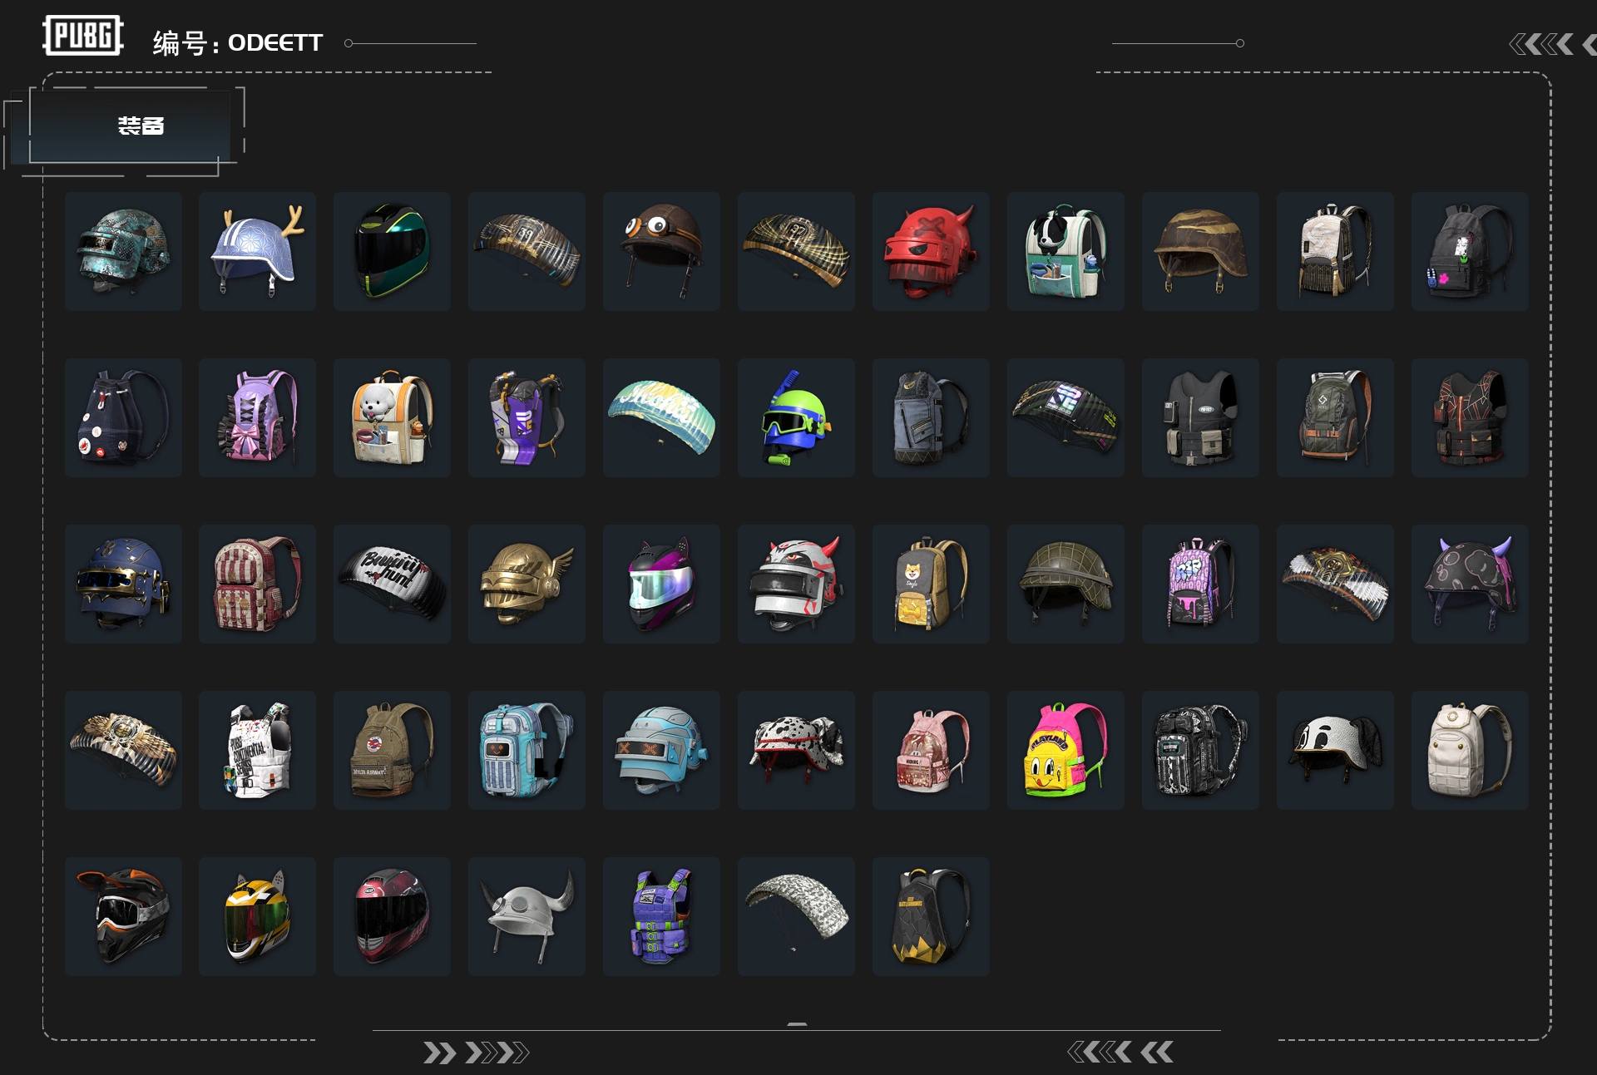The height and width of the screenshot is (1075, 1597).
Task: Pick the green netted military helmet
Action: point(1065,584)
